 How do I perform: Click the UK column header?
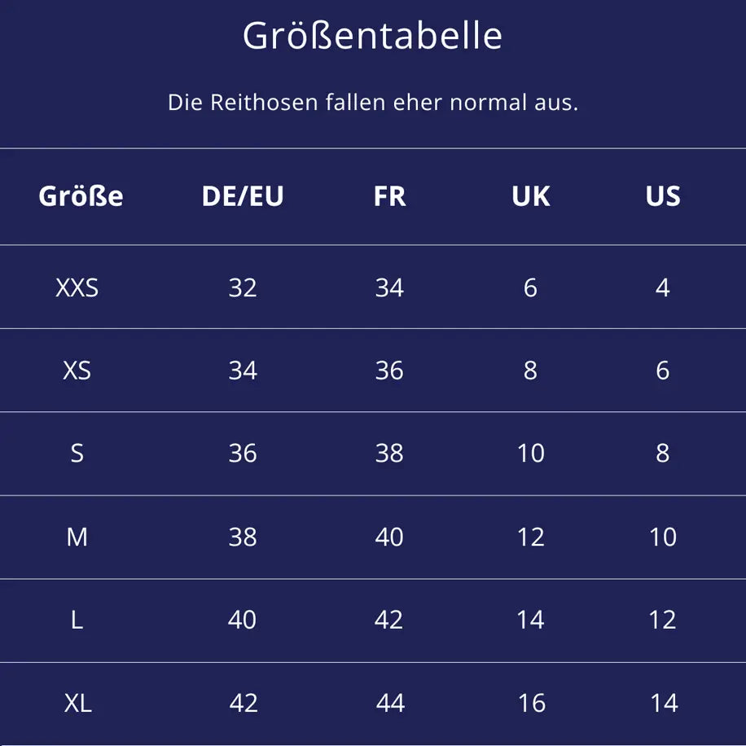(x=530, y=196)
